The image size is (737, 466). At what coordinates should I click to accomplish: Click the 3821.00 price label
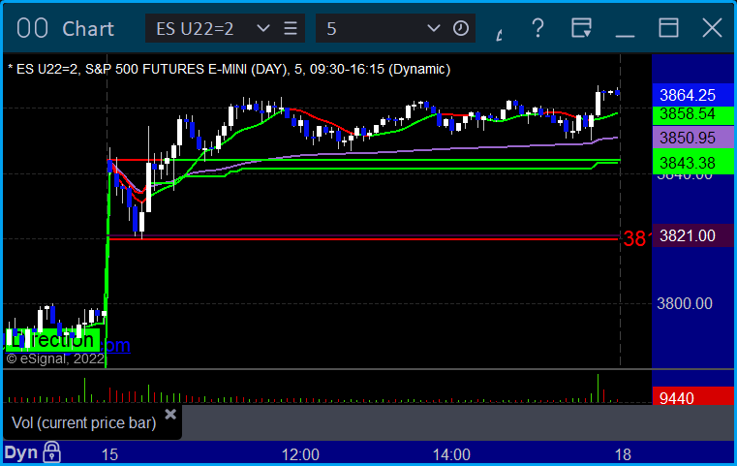(692, 235)
